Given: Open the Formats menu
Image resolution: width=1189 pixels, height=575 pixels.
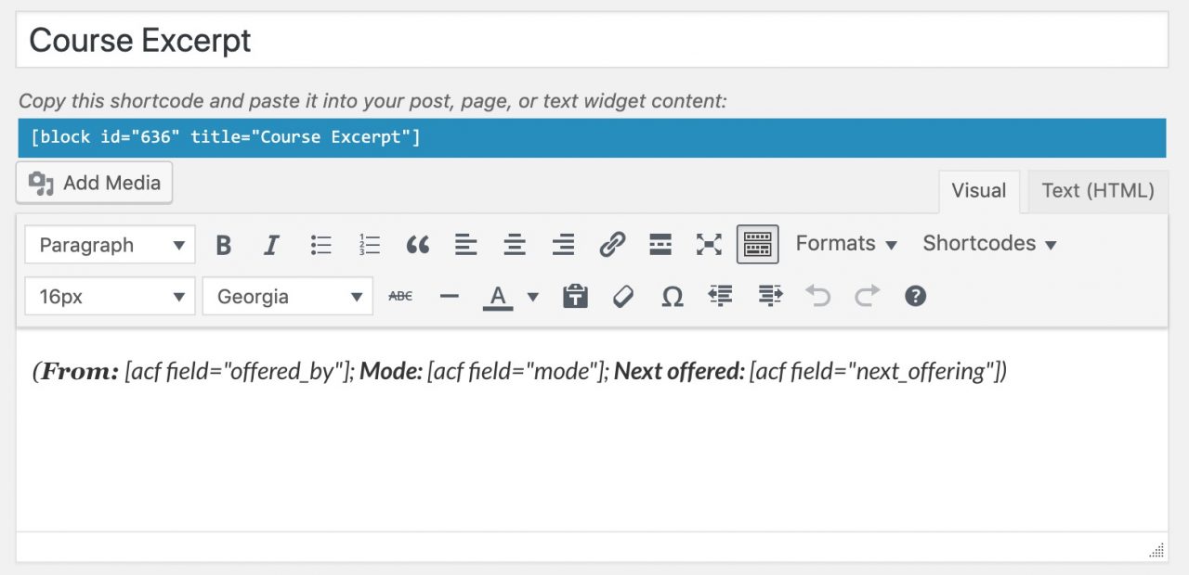Looking at the screenshot, I should coord(843,243).
